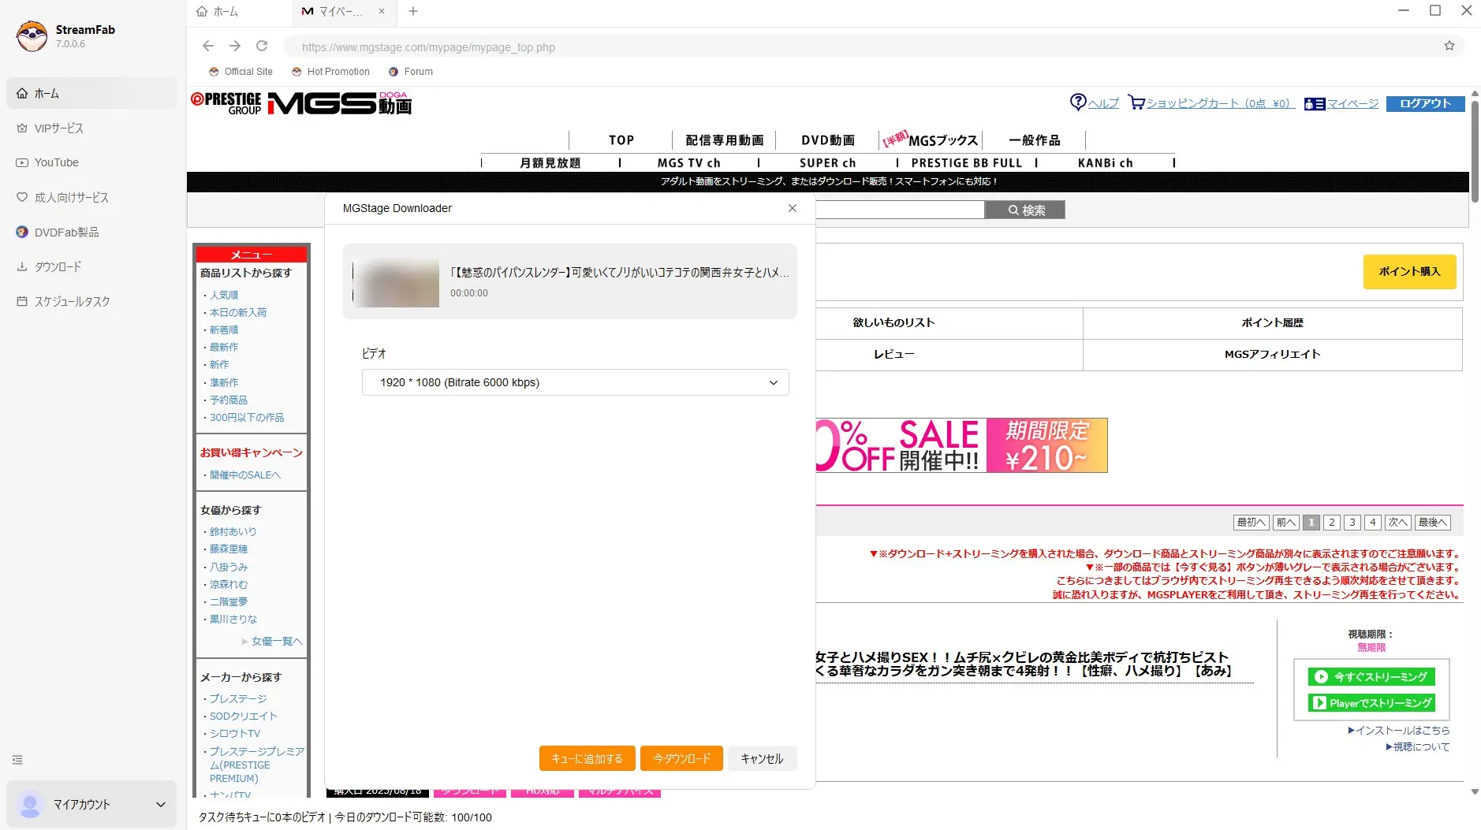
Task: Collapse the sidebar with the menu icon
Action: 17,760
